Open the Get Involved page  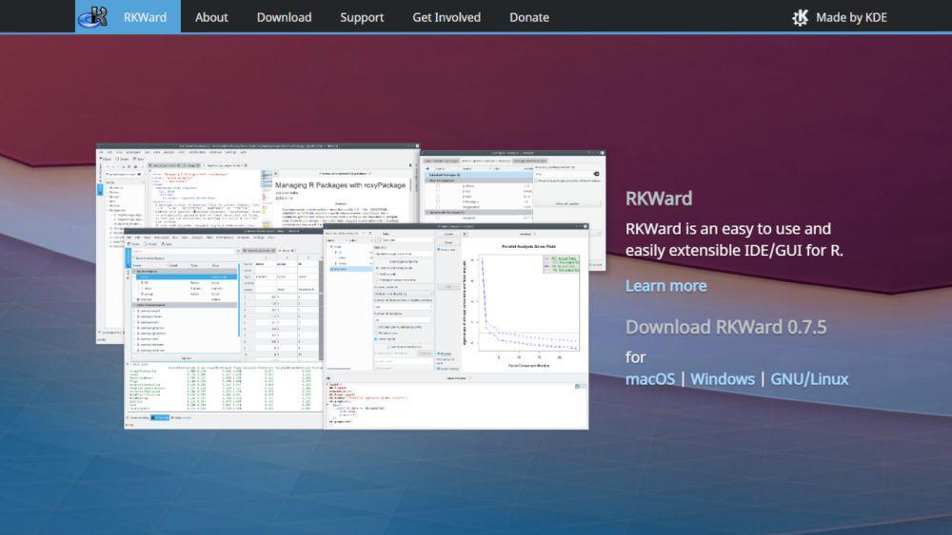[x=446, y=17]
